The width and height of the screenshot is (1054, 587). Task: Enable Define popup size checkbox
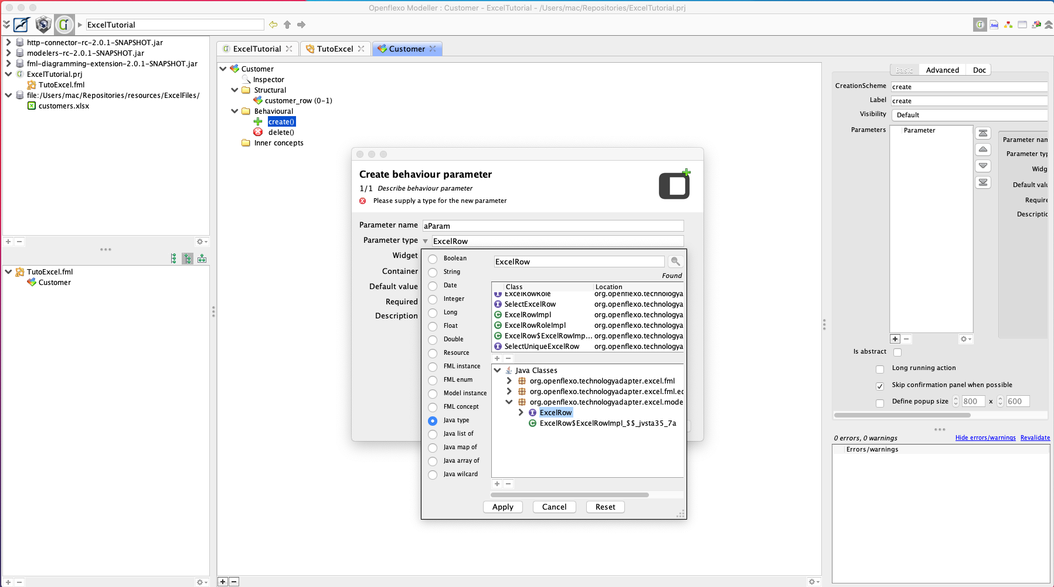(x=880, y=403)
